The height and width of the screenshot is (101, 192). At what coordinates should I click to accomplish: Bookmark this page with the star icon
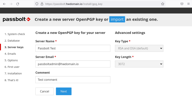point(163,4)
